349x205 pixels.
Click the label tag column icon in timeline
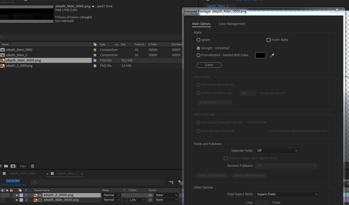point(20,190)
